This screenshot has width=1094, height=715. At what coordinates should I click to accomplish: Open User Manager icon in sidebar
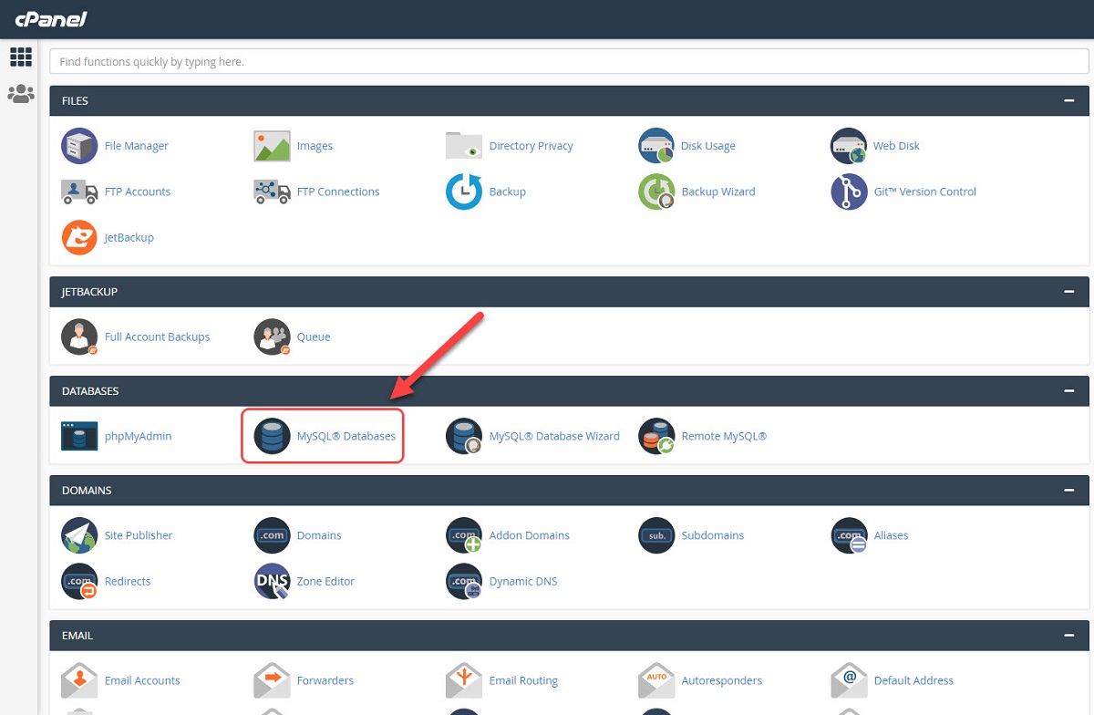(x=20, y=93)
